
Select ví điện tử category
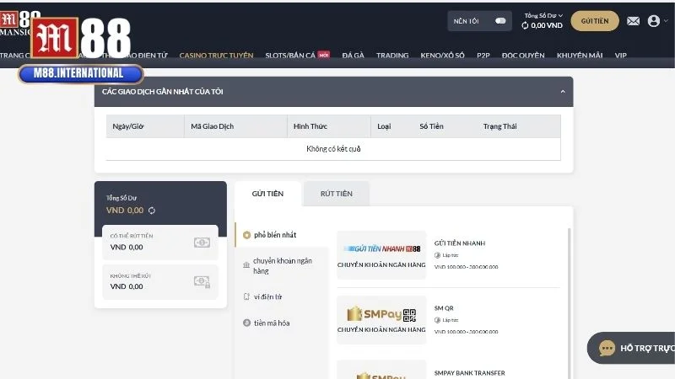(x=267, y=297)
